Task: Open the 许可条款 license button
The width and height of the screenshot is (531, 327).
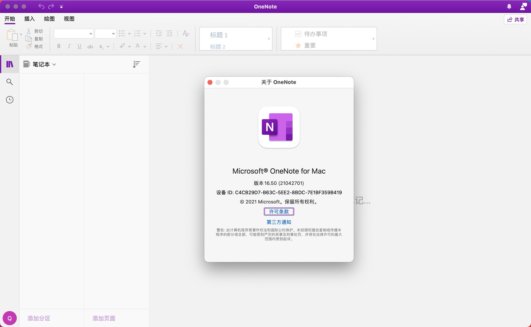Action: coord(278,211)
